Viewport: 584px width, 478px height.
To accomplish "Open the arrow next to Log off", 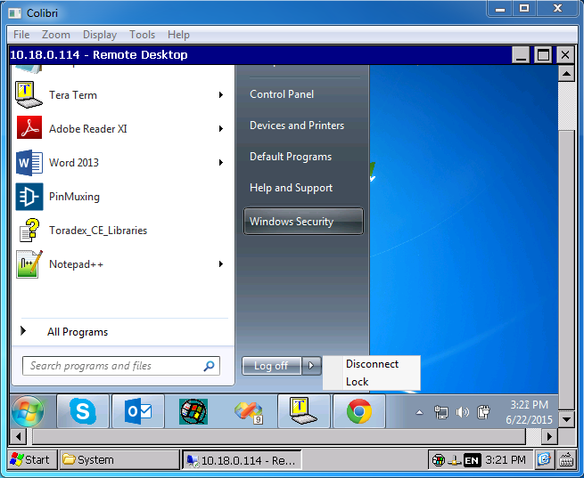I will (x=311, y=366).
